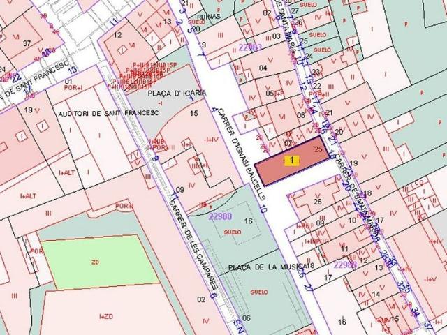The height and width of the screenshot is (335, 447).
Task: Select the purple block number 22980
Action: point(220,216)
